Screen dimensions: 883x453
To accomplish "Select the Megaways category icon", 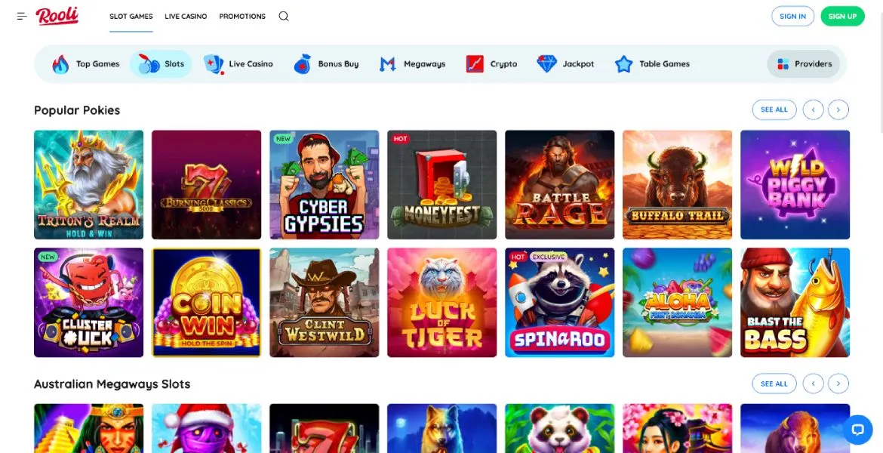I will (x=387, y=63).
